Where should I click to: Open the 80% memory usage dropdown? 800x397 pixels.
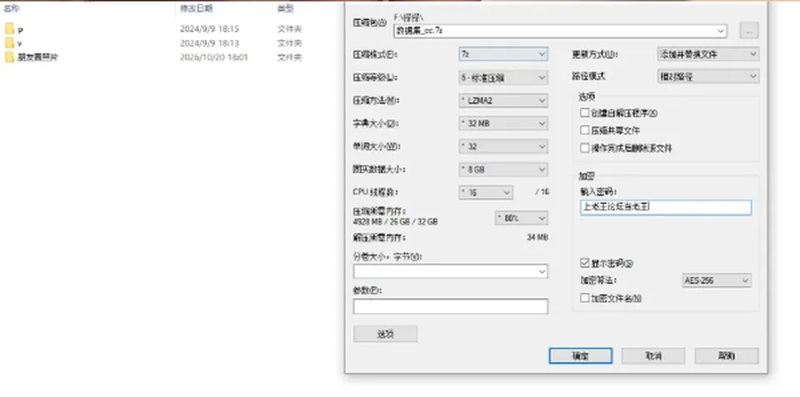tap(522, 218)
